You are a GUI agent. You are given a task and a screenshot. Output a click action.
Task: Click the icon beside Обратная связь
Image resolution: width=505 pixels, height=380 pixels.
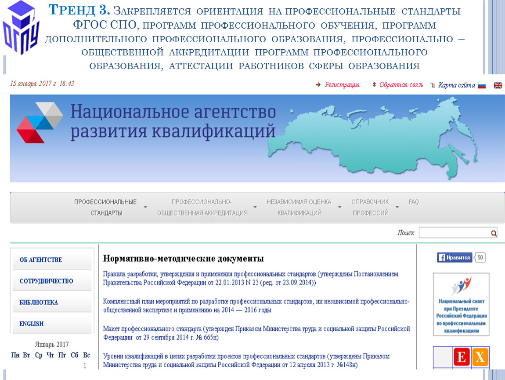point(374,85)
